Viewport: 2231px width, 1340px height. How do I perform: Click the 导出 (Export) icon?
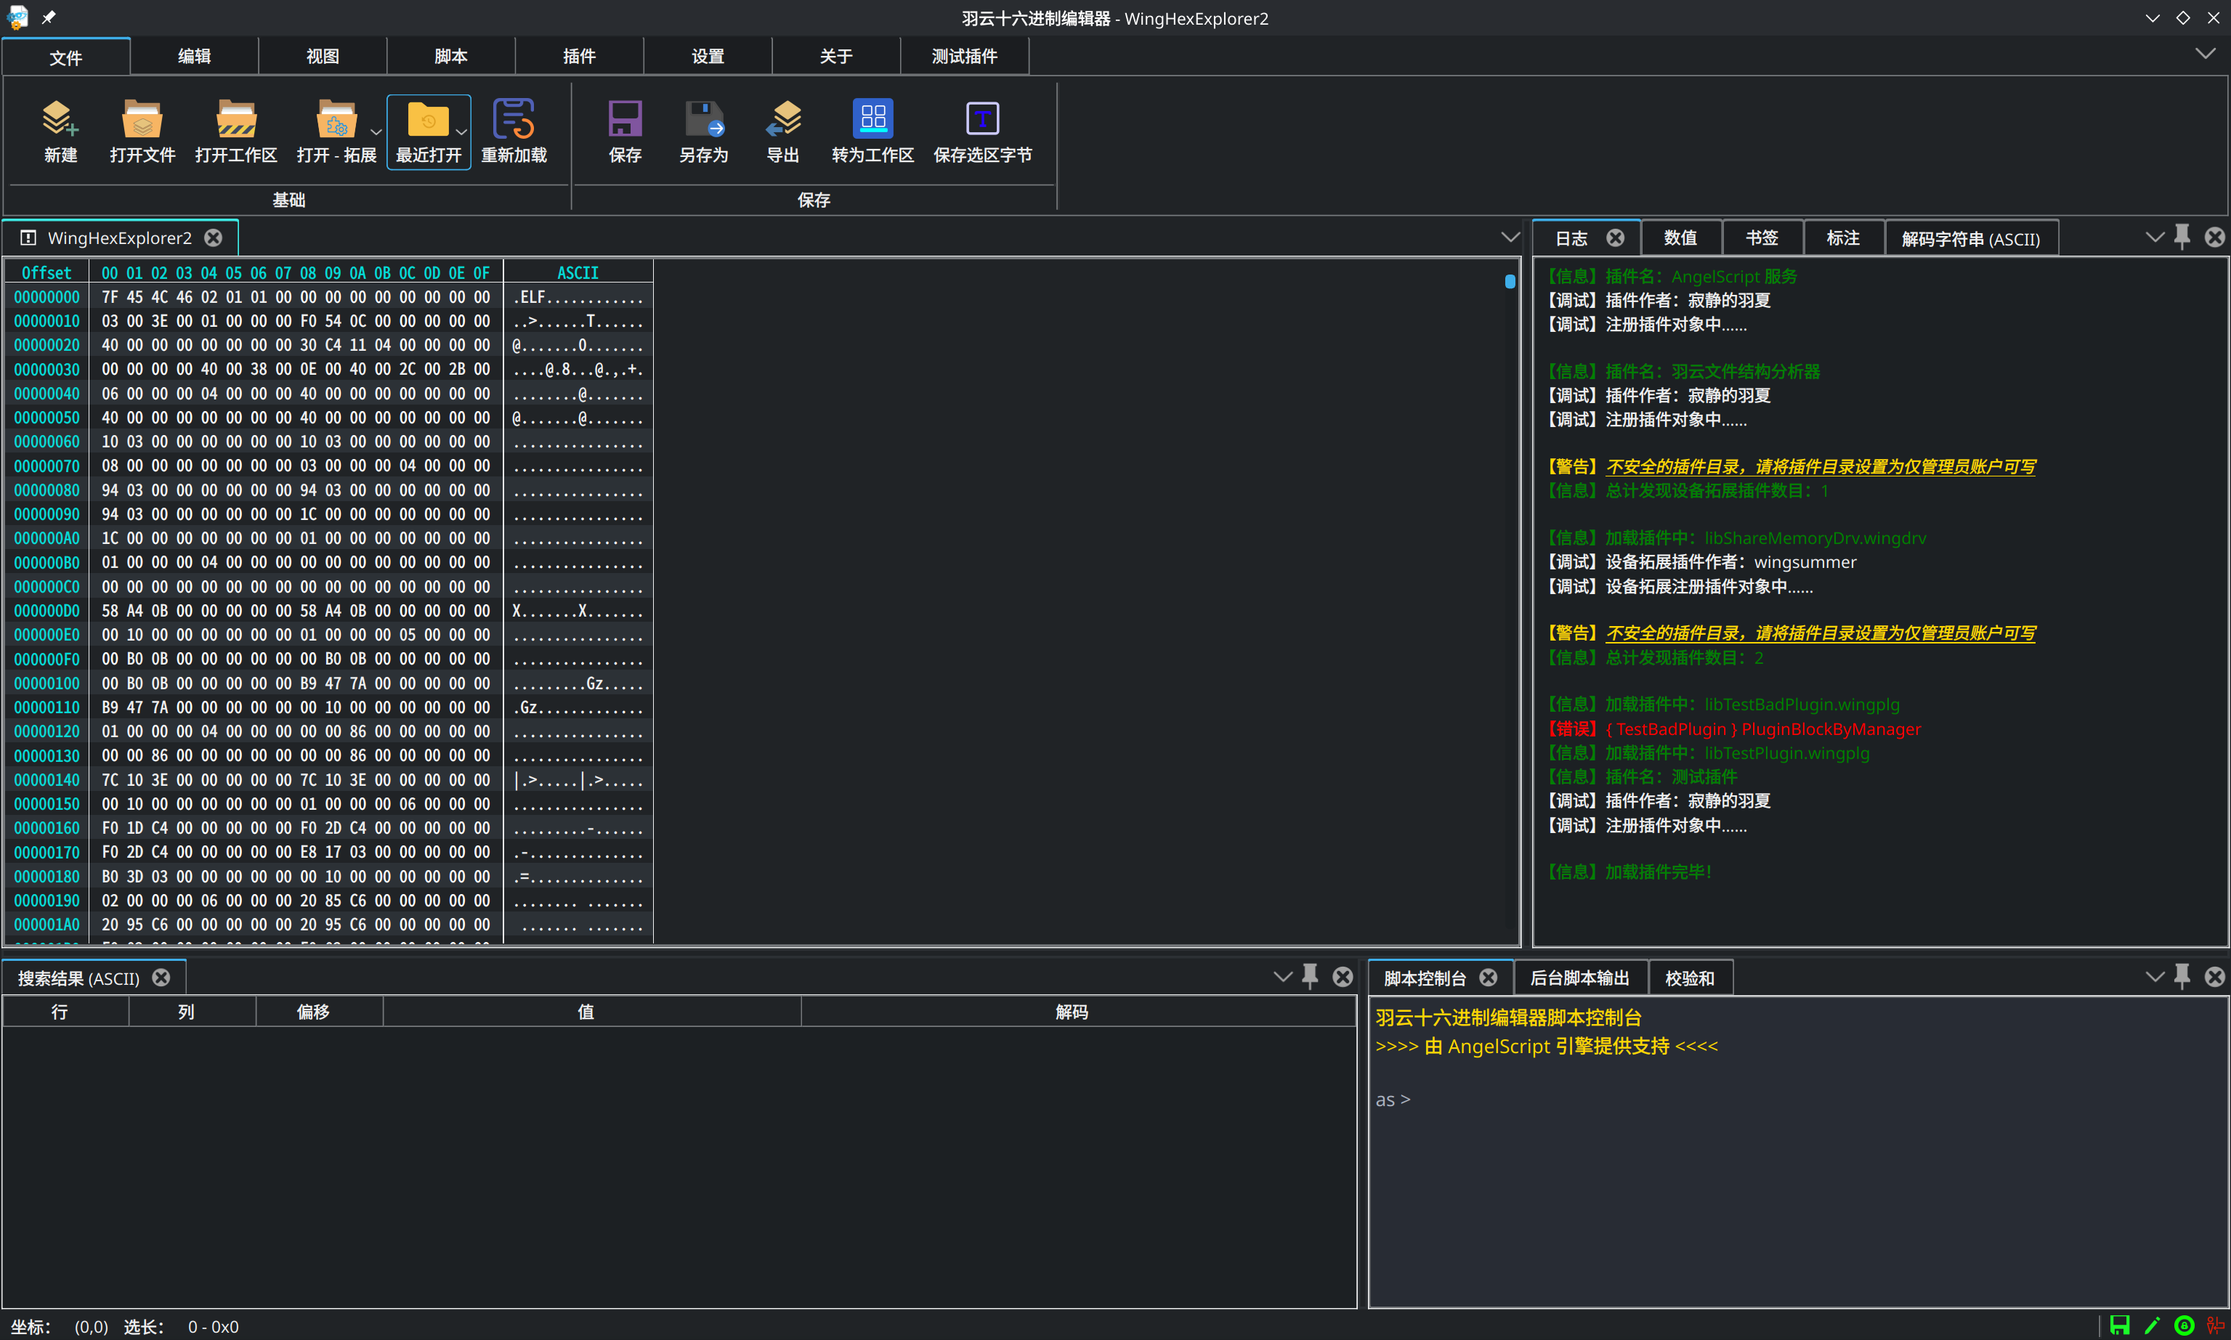tap(783, 119)
